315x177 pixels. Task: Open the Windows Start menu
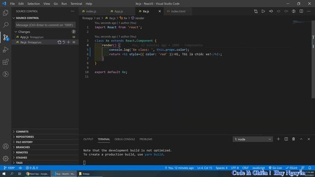(x=4, y=174)
